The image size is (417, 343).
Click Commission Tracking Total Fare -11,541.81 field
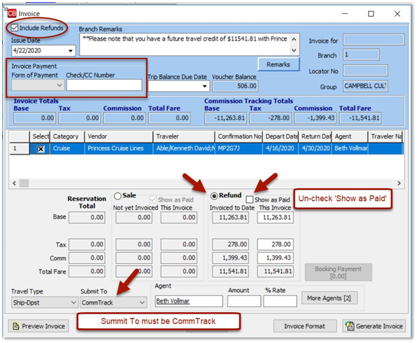tap(360, 118)
